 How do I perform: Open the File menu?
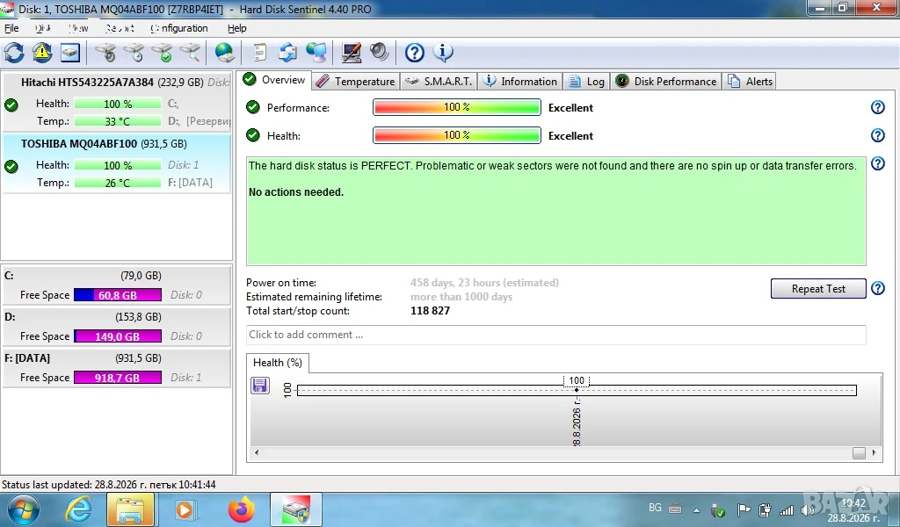coord(11,28)
